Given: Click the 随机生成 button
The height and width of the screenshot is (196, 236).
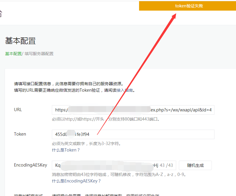Looking at the screenshot, I should tap(195, 165).
